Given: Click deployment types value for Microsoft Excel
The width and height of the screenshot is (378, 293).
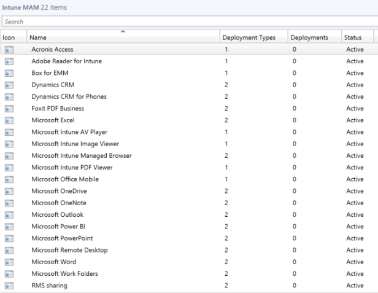Looking at the screenshot, I should pos(226,120).
